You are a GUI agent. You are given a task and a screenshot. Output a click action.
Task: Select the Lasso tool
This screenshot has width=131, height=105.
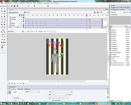pos(5,14)
